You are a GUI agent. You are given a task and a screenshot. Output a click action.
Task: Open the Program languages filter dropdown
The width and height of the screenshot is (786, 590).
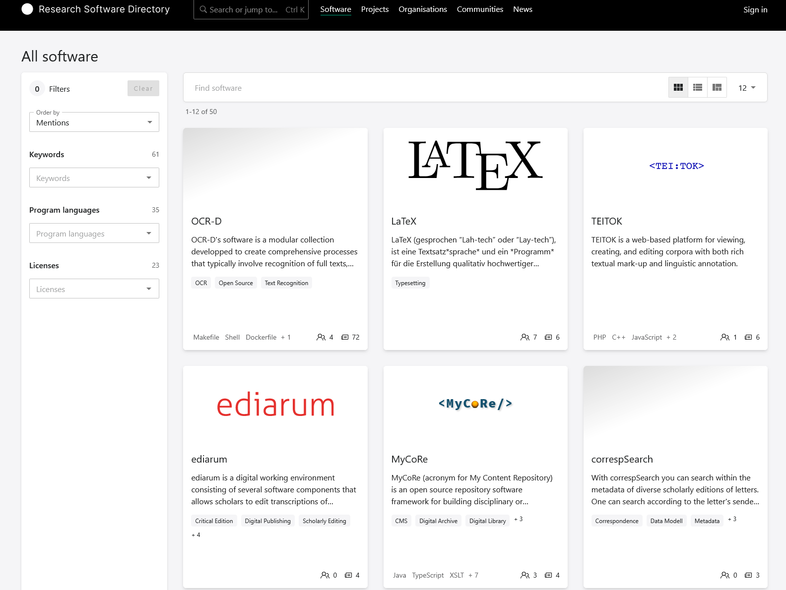click(x=94, y=234)
